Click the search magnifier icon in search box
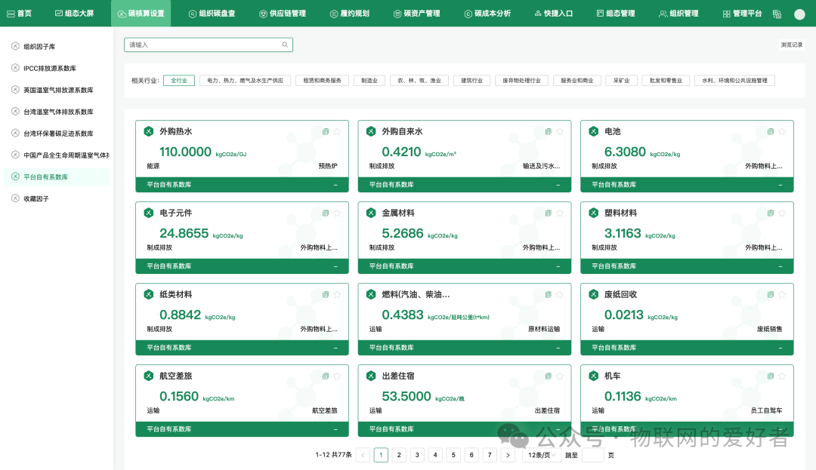Viewport: 816px width, 470px height. pos(284,45)
